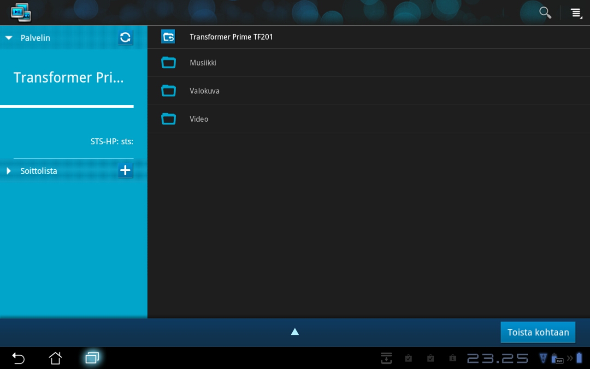
Task: Open the second Market update notification icon
Action: (431, 358)
